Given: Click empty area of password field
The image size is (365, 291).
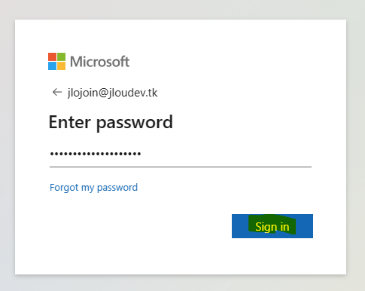Looking at the screenshot, I should click(x=226, y=154).
